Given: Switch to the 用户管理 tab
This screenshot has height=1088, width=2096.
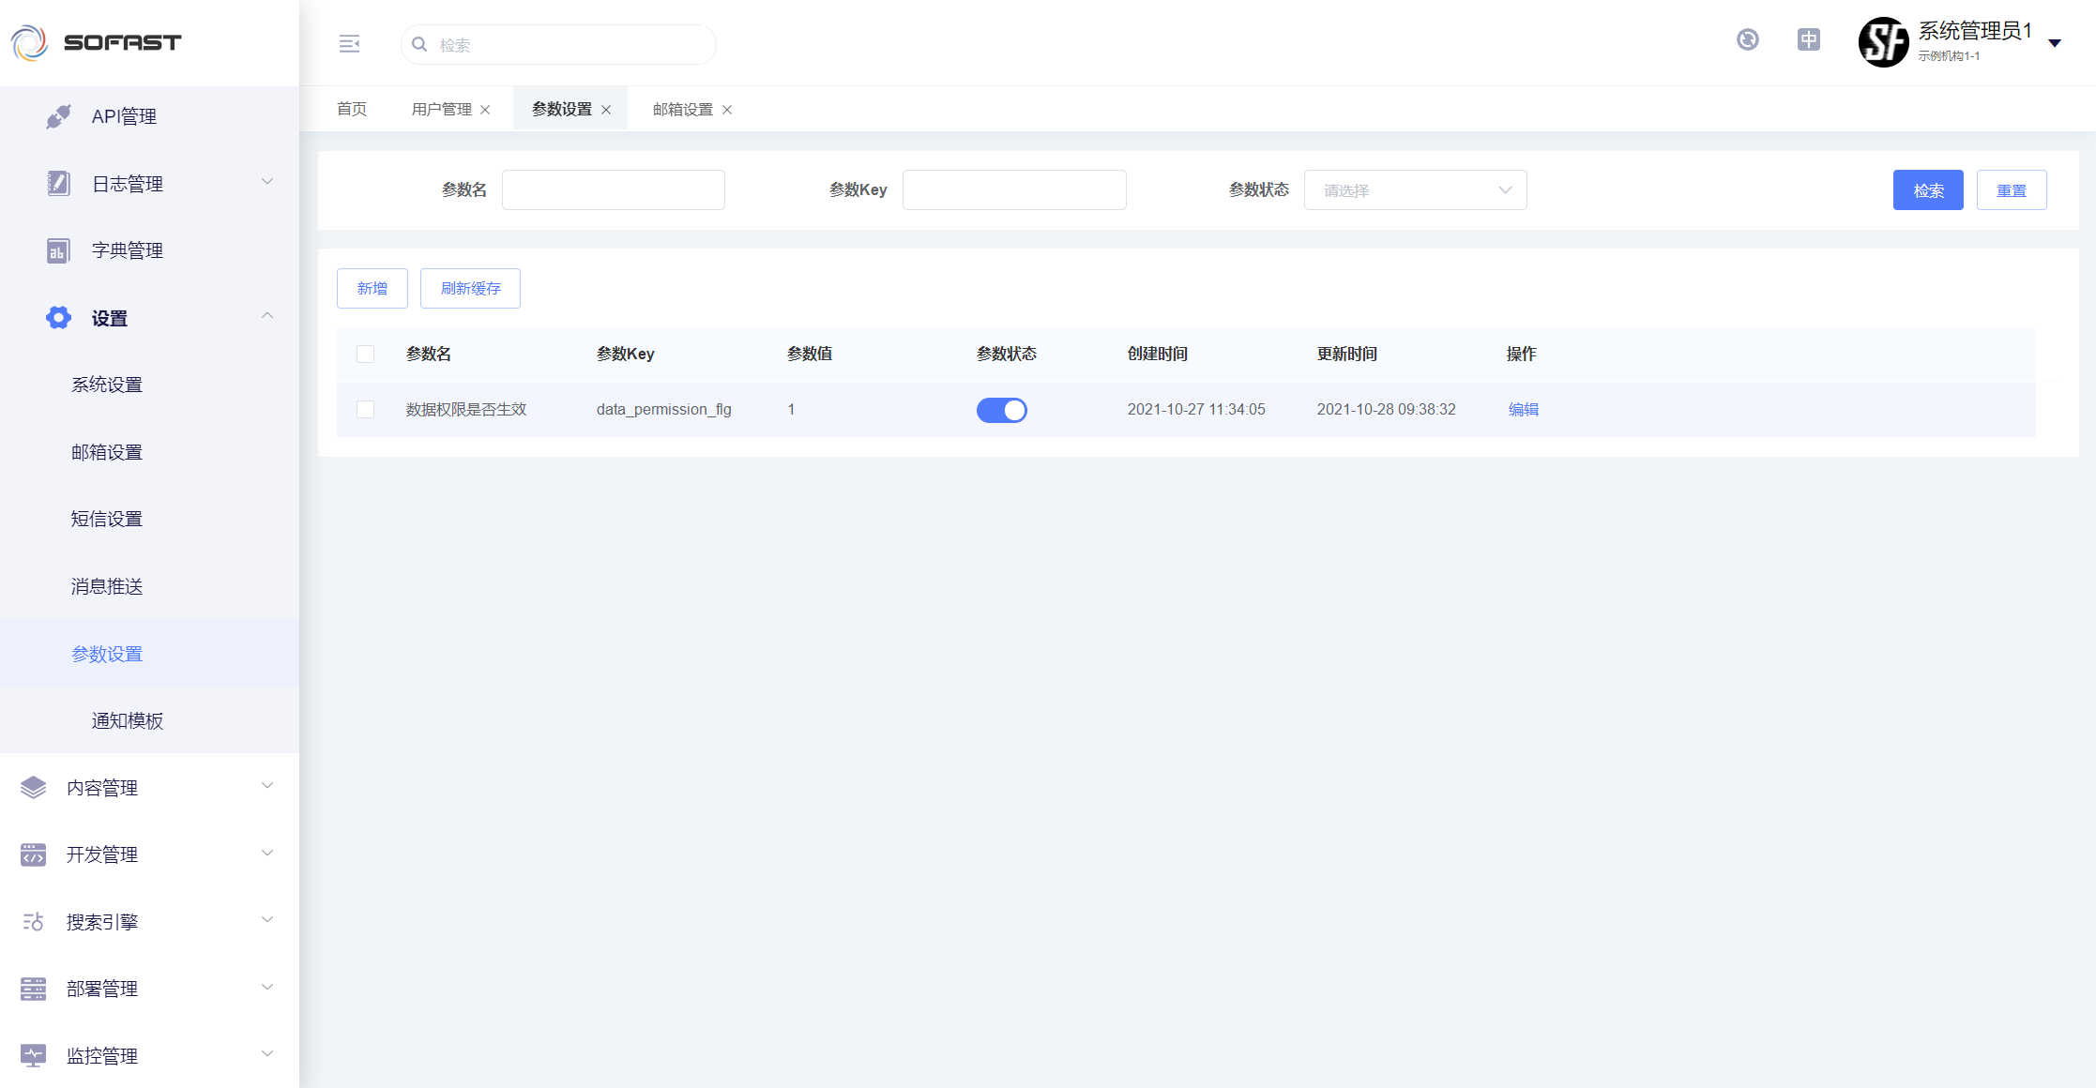Looking at the screenshot, I should pos(441,110).
